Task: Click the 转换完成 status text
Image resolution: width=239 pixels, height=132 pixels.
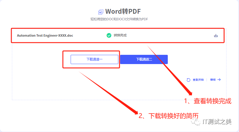Action: tap(120, 35)
